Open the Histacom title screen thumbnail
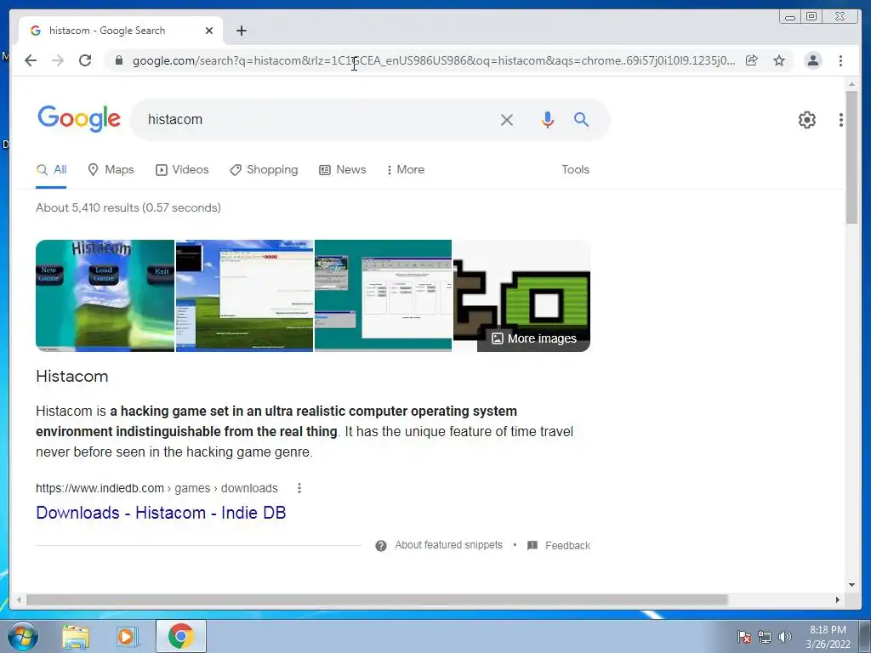 coord(105,295)
